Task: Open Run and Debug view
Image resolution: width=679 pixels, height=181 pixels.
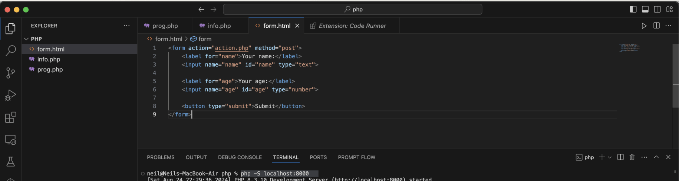Action: (10, 95)
